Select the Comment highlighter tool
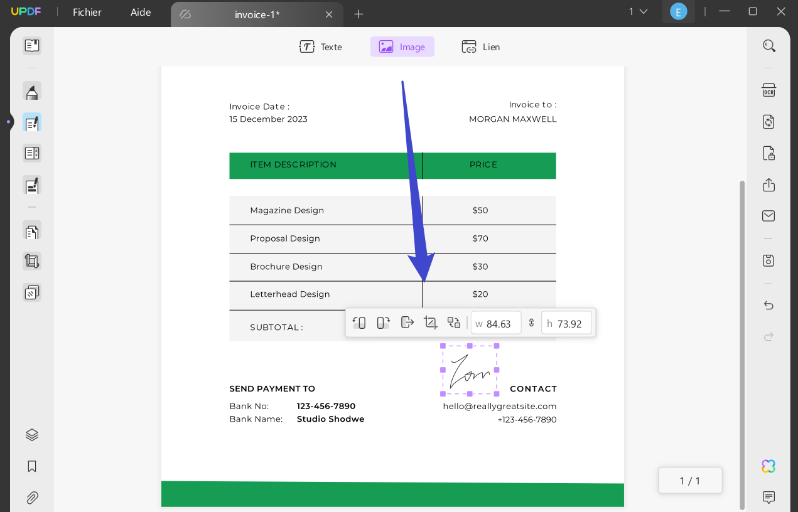 click(x=32, y=91)
